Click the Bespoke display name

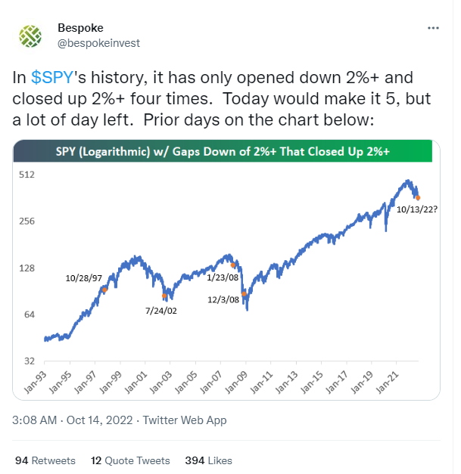coord(80,28)
